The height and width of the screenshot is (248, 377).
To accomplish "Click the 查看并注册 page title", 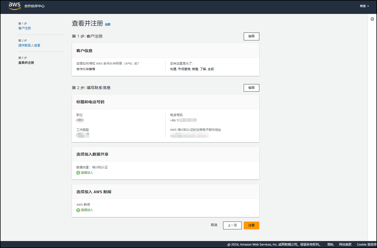I will pyautogui.click(x=88, y=23).
